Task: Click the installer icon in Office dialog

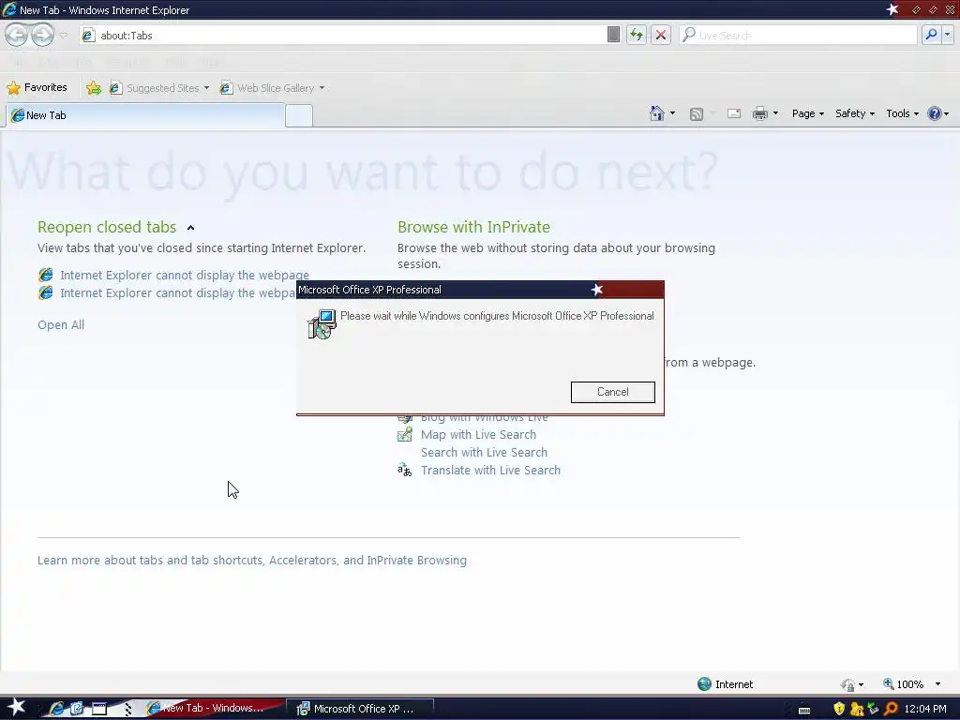Action: point(322,323)
